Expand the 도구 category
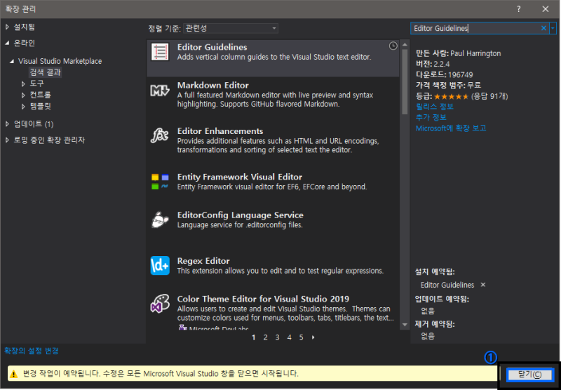The height and width of the screenshot is (390, 561). tap(23, 83)
